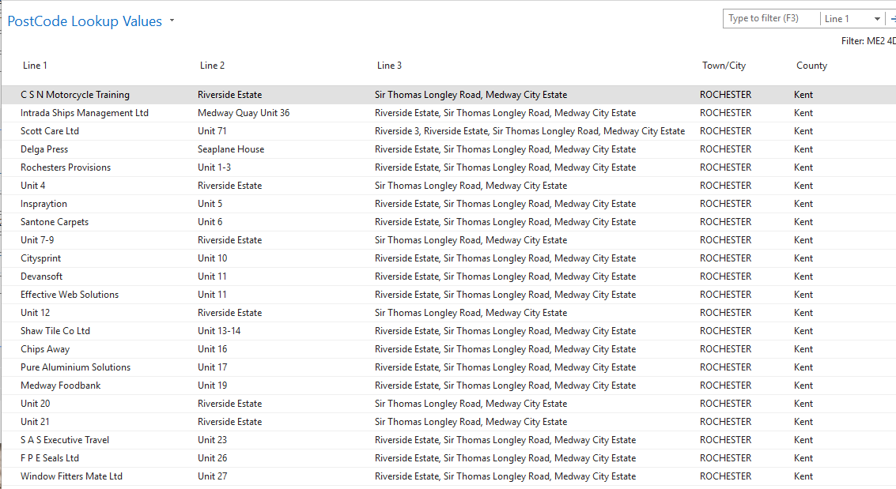896x489 pixels.
Task: Click the Unit 6 cell in Line 2
Action: click(210, 222)
